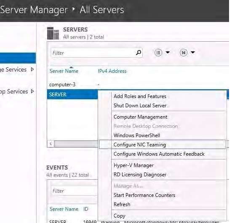Sort Events by ID column

[x=85, y=209]
